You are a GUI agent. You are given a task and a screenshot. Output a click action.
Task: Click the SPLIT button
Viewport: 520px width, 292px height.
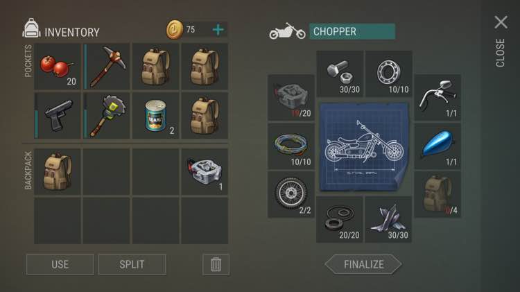coord(132,264)
